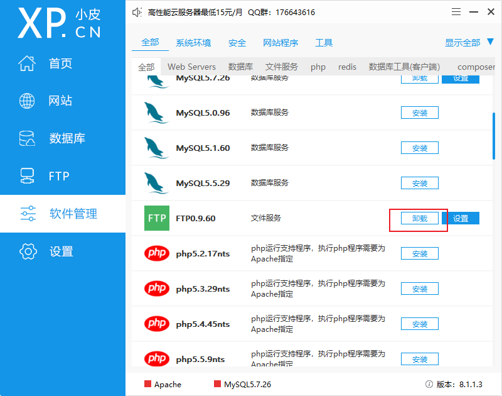Install MySQL5.5.29
The height and width of the screenshot is (396, 502).
420,183
